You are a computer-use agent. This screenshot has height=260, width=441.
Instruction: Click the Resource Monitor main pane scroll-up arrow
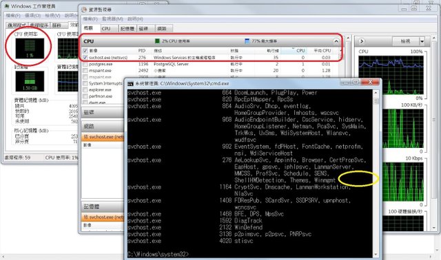(x=348, y=38)
